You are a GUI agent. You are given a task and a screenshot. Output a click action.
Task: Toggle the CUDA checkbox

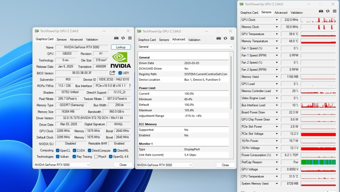[x=74, y=151]
